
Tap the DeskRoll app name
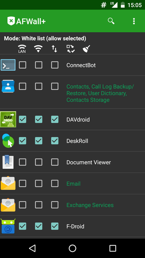77,141
